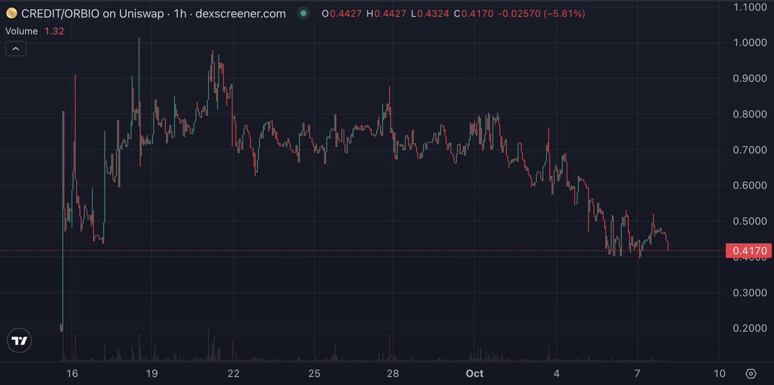Click the Oct month label on time axis

coord(475,373)
